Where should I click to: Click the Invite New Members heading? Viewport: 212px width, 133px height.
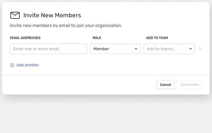52,15
